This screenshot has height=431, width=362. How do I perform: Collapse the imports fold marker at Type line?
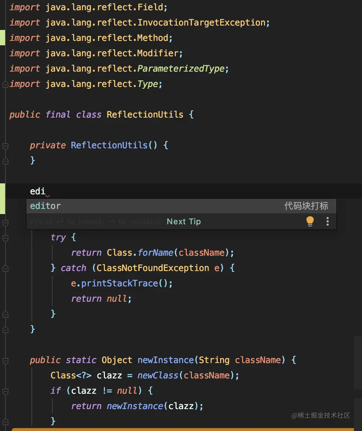pos(5,84)
